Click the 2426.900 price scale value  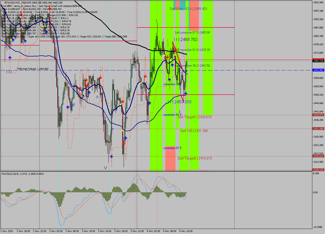[318, 137]
